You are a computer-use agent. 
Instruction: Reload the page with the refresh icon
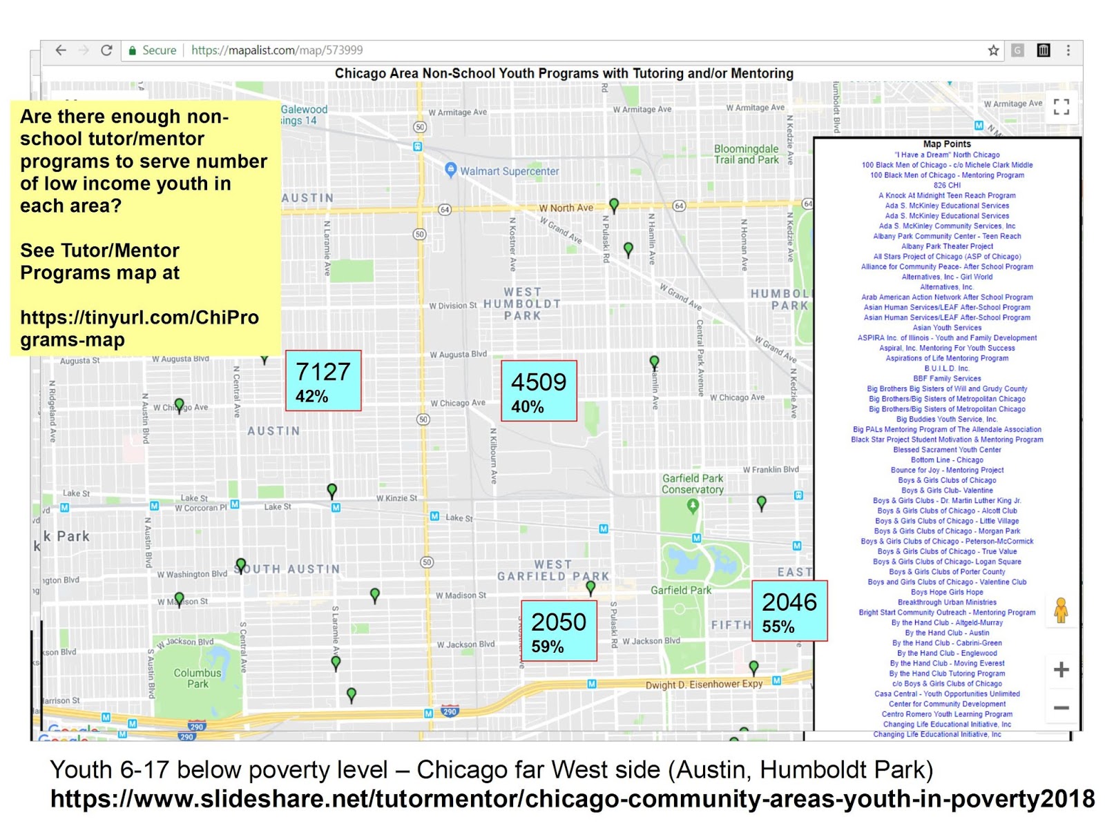pyautogui.click(x=106, y=50)
